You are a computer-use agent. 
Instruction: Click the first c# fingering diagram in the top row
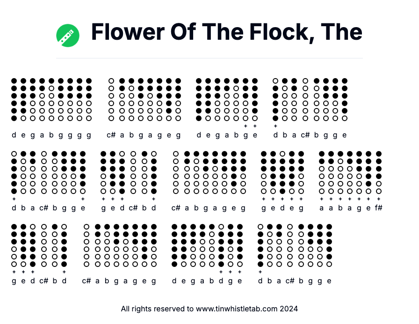coord(111,100)
